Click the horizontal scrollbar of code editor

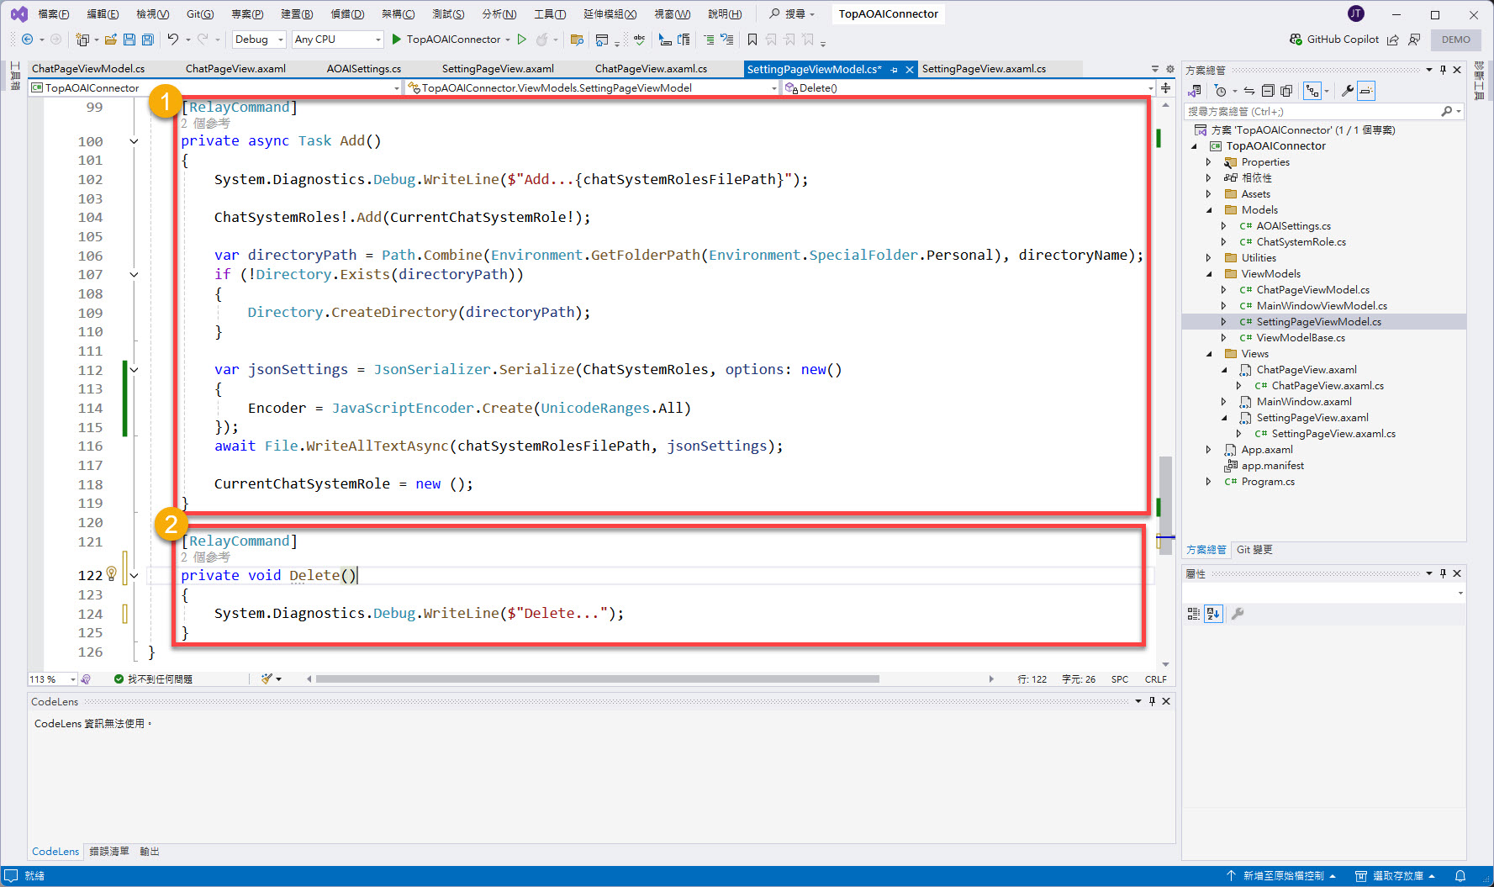coord(597,679)
